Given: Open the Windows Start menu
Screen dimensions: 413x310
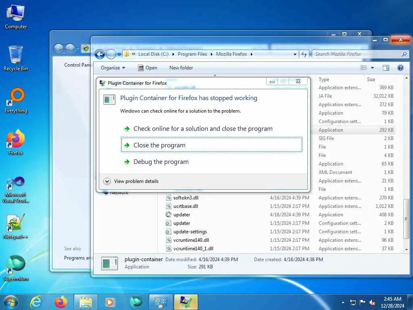Looking at the screenshot, I should click(x=10, y=302).
